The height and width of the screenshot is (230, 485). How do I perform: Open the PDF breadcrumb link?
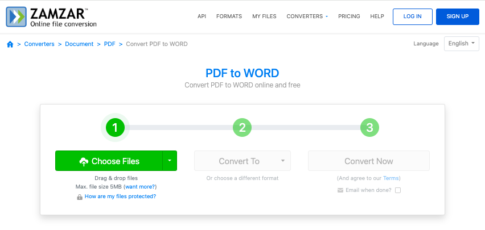[109, 44]
